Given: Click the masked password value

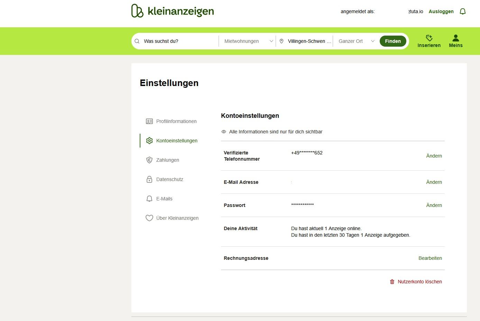Looking at the screenshot, I should click(x=303, y=205).
